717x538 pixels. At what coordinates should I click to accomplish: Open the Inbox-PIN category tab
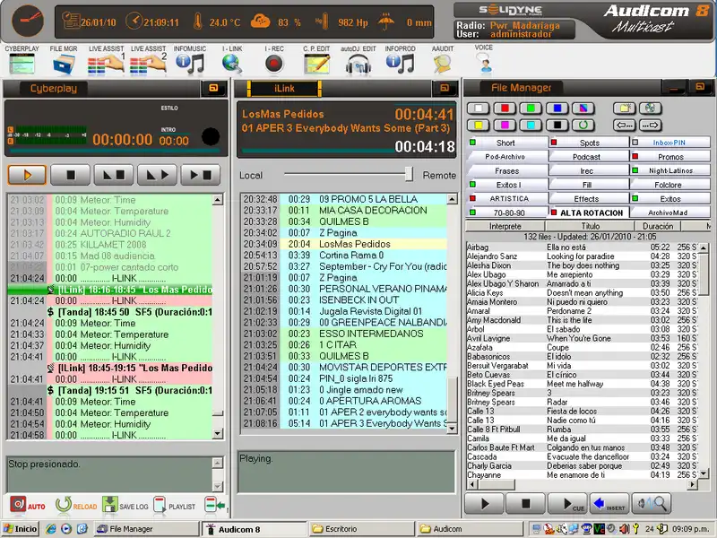[669, 143]
